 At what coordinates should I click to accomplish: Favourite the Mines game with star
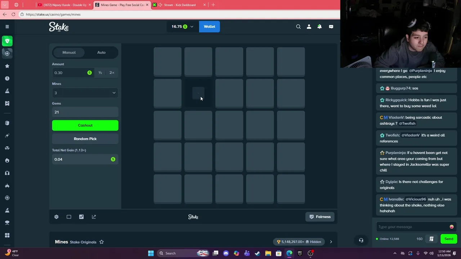[102, 242]
